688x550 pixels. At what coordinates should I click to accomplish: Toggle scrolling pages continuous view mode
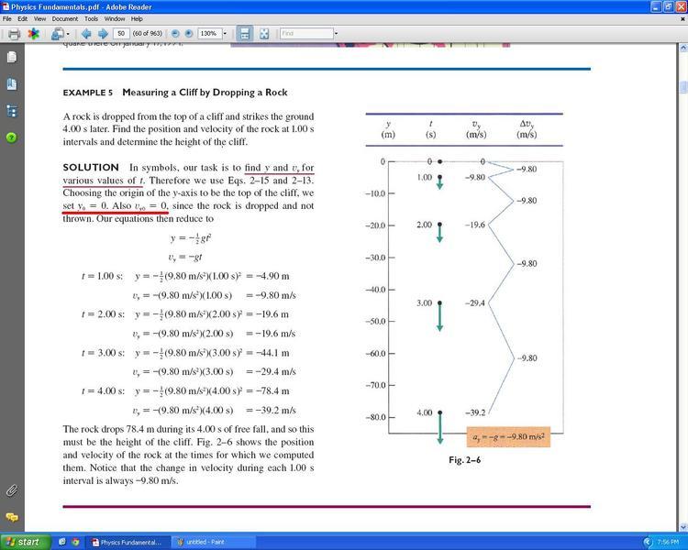[x=245, y=34]
